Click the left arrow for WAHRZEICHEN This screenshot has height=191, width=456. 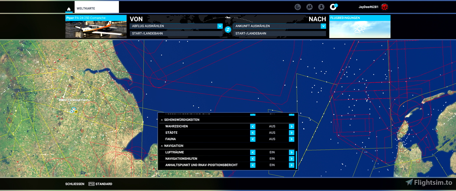click(253, 126)
